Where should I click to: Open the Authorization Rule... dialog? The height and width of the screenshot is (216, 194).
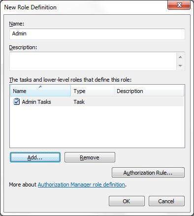tap(148, 173)
